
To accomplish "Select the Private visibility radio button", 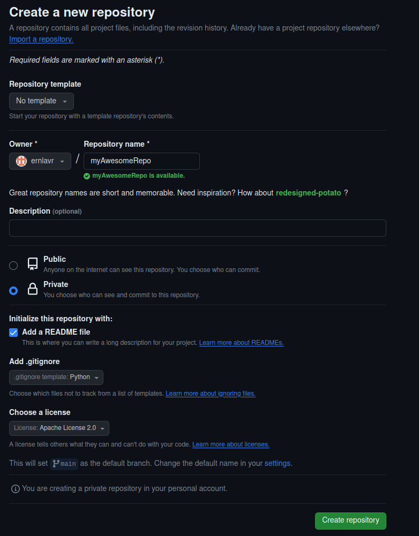I will tap(13, 291).
